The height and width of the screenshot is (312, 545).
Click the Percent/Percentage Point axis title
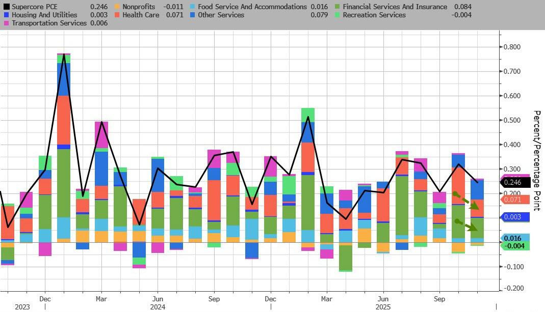(x=536, y=160)
